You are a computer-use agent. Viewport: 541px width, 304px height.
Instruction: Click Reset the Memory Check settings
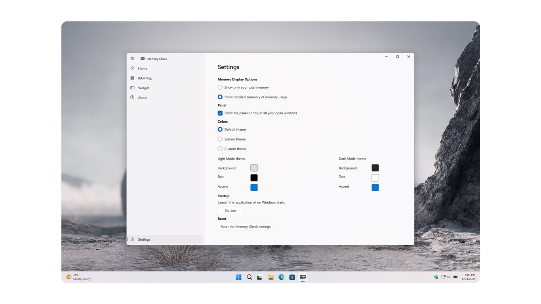246,226
